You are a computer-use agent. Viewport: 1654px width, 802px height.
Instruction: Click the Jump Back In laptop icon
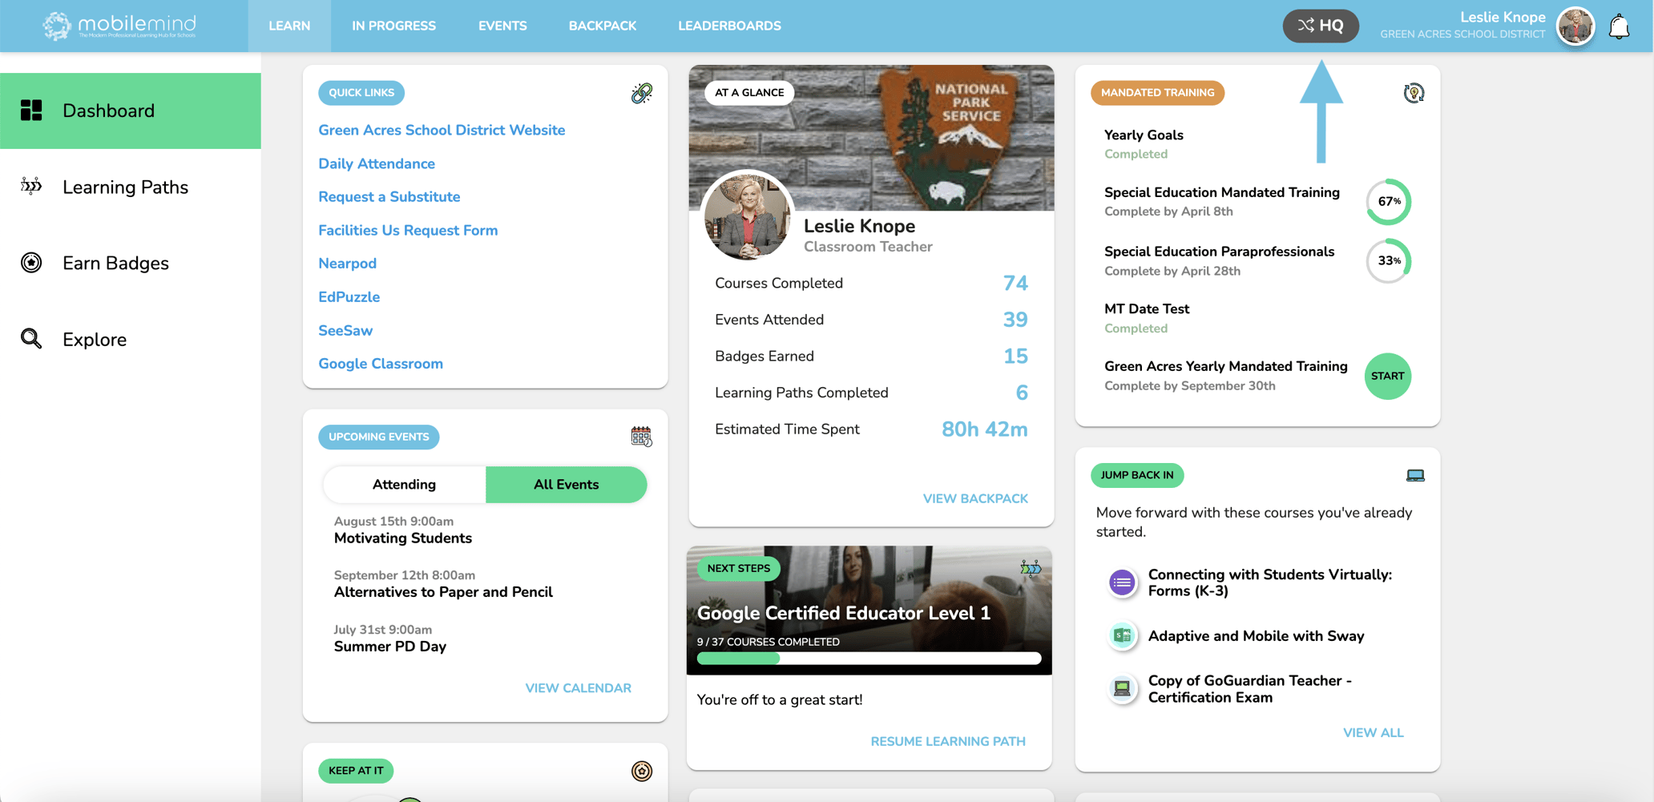(1415, 475)
